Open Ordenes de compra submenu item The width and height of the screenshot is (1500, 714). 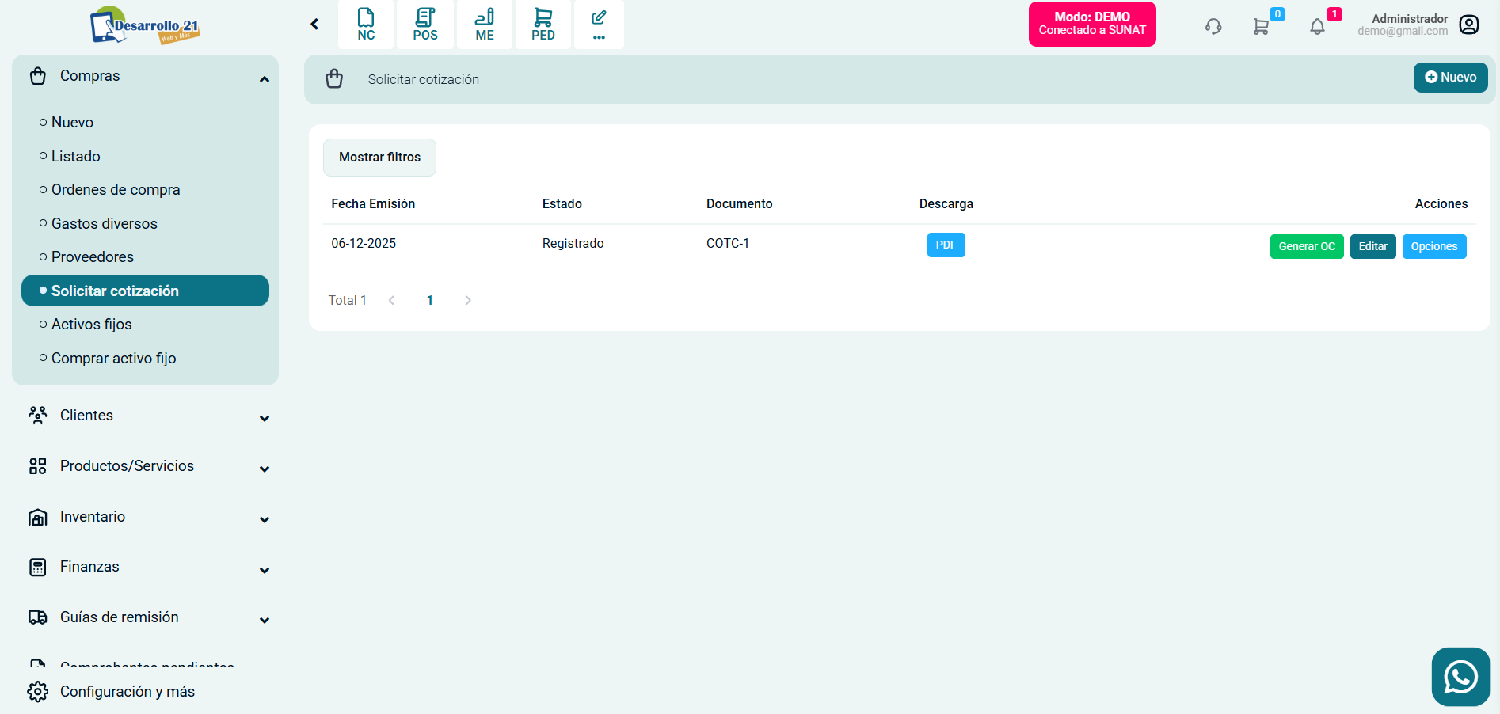pos(116,190)
